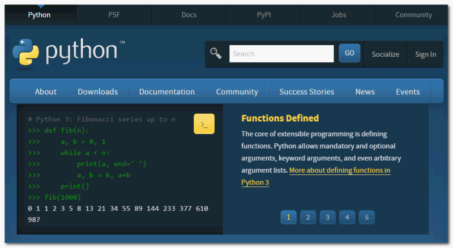Click in the Search input field
Image resolution: width=453 pixels, height=248 pixels.
click(281, 54)
